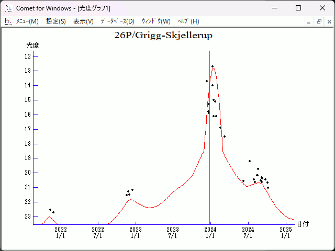Click the Comet app icon in title bar
Image resolution: width=335 pixels, height=251 pixels.
tap(8, 8)
